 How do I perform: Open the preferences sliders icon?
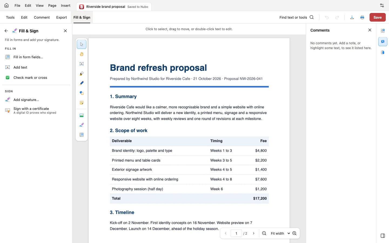coord(382,5)
